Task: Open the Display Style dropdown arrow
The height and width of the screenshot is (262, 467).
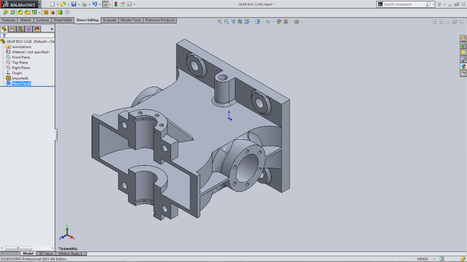Action: (263, 21)
